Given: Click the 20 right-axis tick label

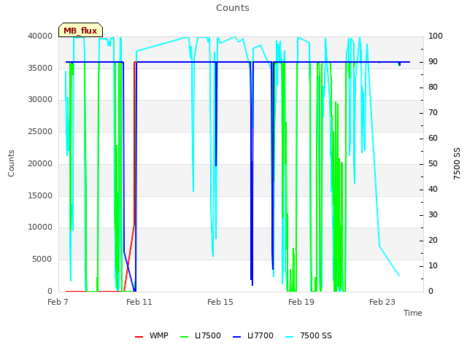Looking at the screenshot, I should point(433,240).
